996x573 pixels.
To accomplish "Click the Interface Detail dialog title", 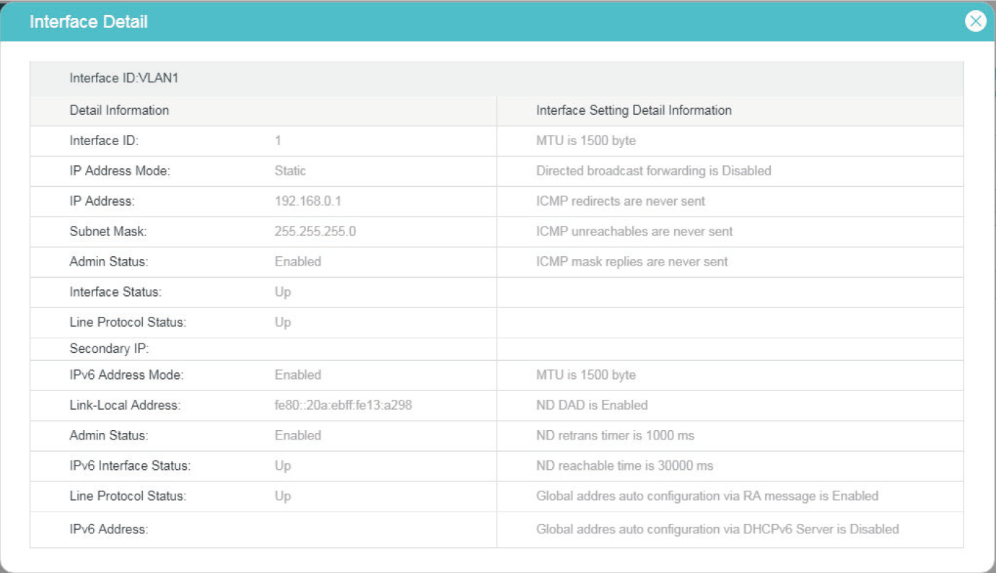I will coord(89,22).
